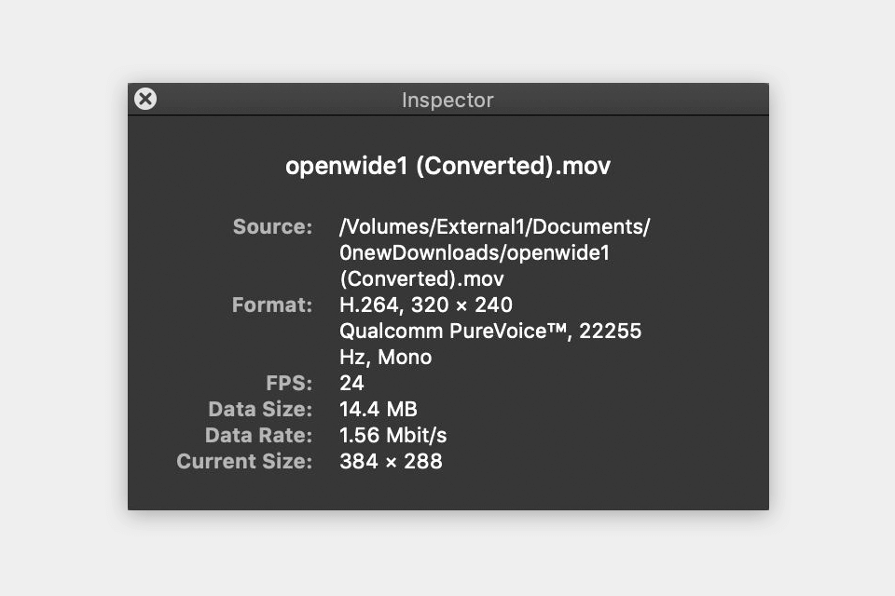Click the Format label
This screenshot has height=596, width=895.
pos(271,305)
